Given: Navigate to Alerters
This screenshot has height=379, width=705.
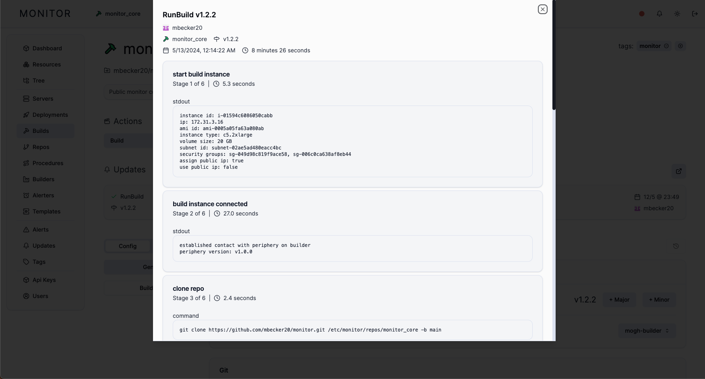Looking at the screenshot, I should (x=45, y=195).
